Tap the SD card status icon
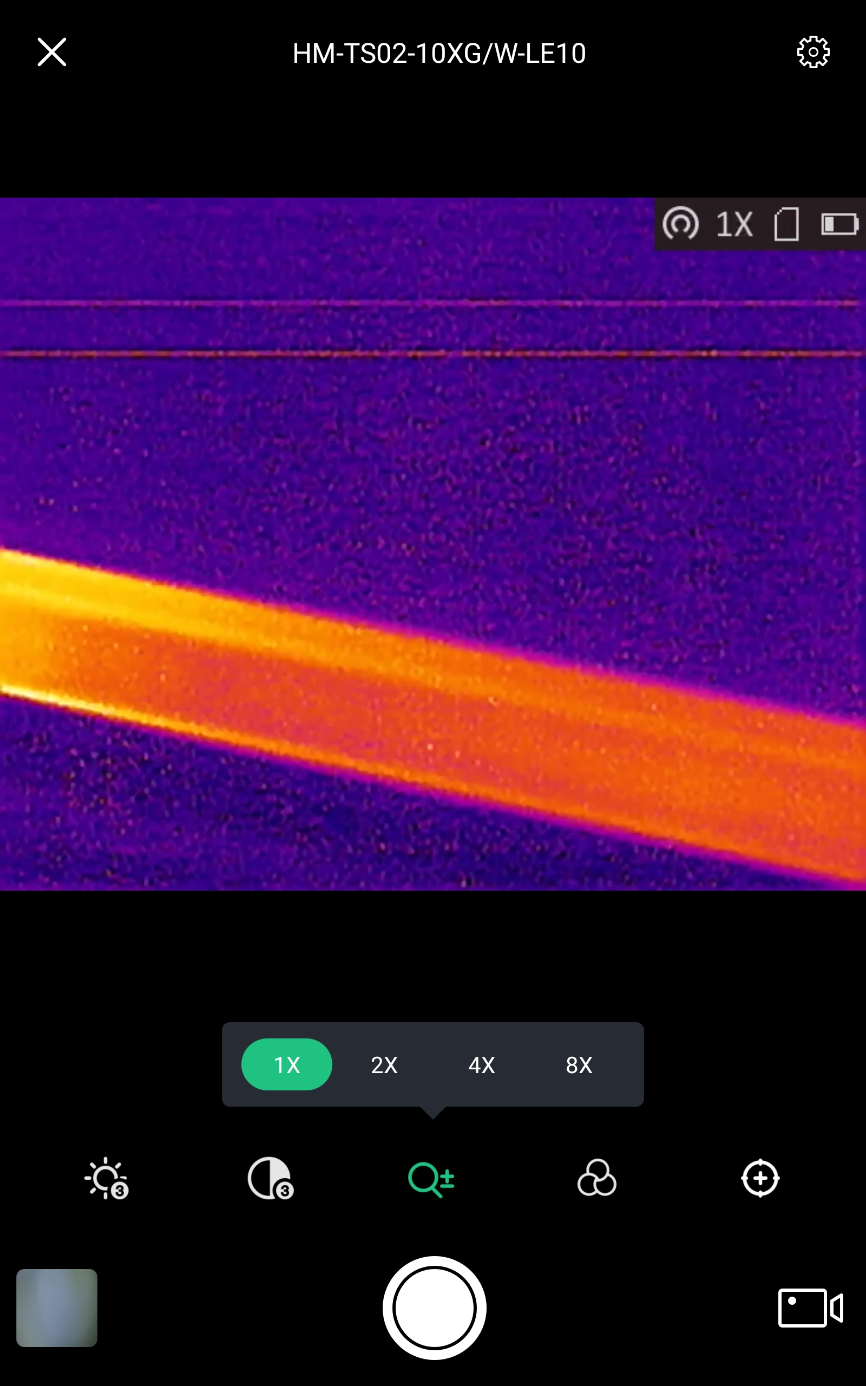866x1386 pixels. pos(786,224)
